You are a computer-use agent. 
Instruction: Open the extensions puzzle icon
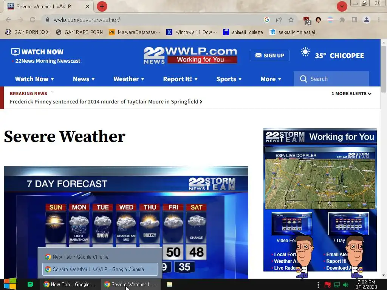[342, 20]
